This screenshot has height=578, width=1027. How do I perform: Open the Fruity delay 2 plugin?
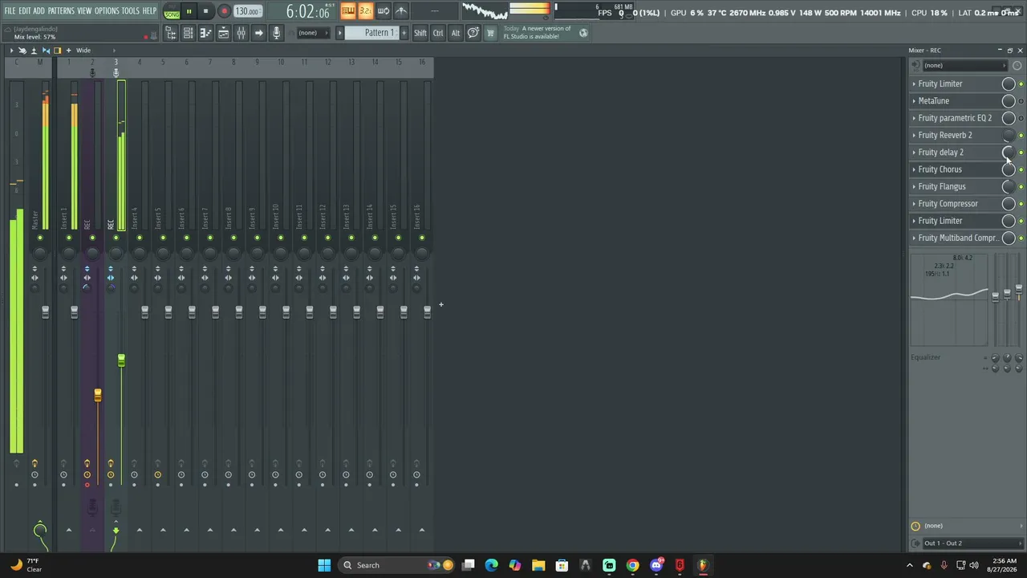click(x=940, y=153)
